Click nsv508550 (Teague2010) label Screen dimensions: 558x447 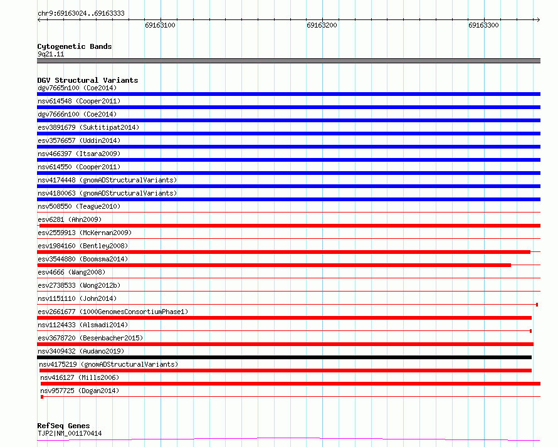[79, 206]
